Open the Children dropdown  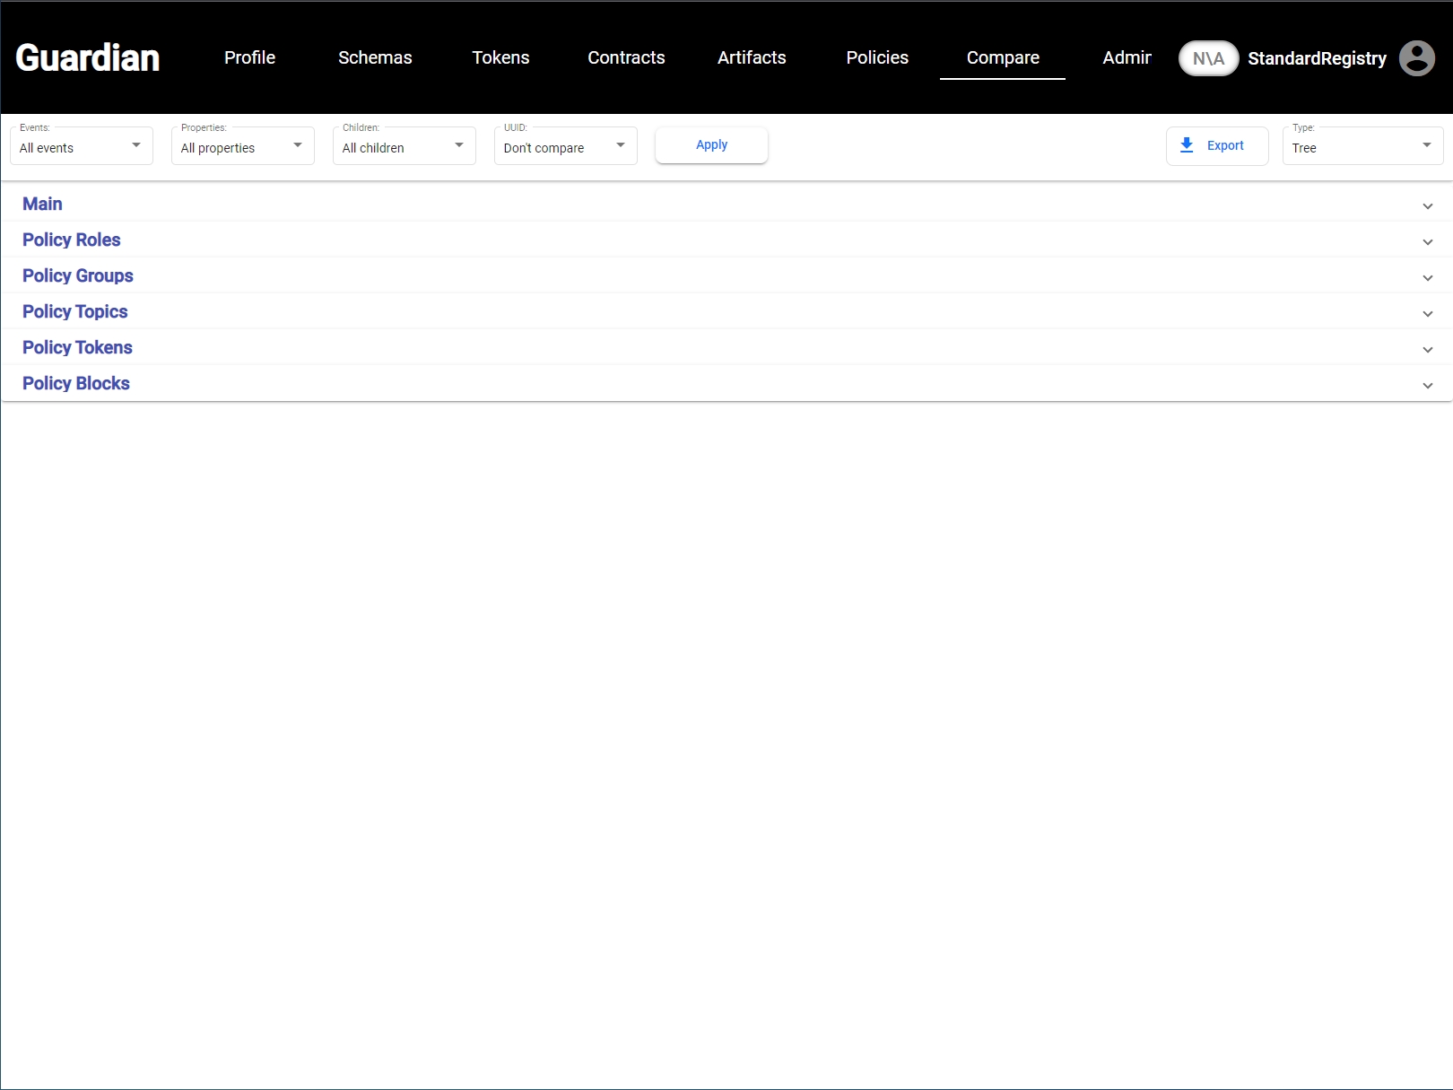point(404,147)
